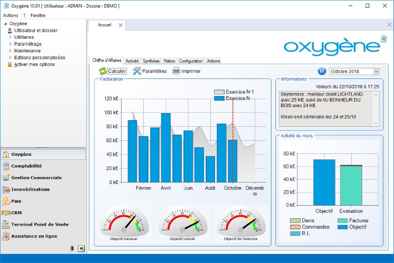Click the Activer mes options lock icon

(10, 64)
